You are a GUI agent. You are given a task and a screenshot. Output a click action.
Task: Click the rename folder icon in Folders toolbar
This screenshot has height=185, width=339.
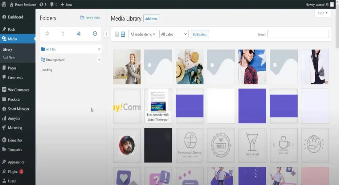[x=47, y=34]
